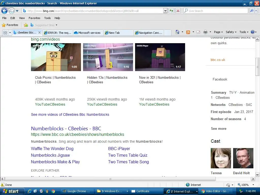Open Google Chrome taskbar button
Viewport: 260px width, 195px height.
76,191
